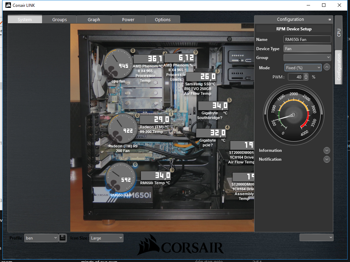Click ST2000DM001 Drive Air Flow Temp readout
The height and width of the screenshot is (262, 350).
(x=242, y=145)
